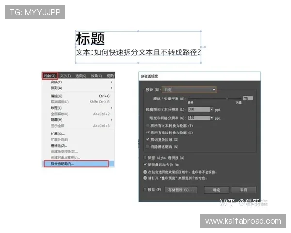
Task: Choose 扩展外观(E) menu entry
Action: 78,139
